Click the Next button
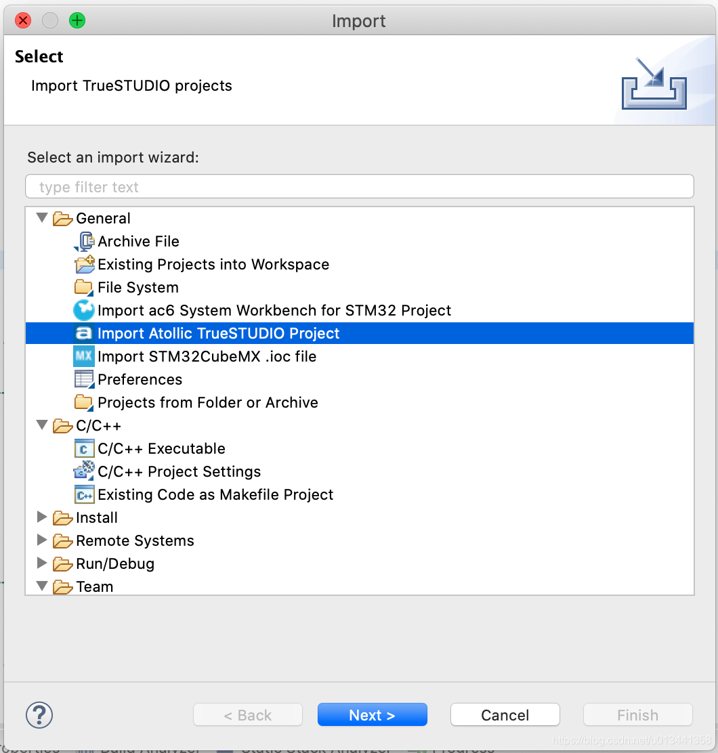718x753 pixels. [372, 714]
